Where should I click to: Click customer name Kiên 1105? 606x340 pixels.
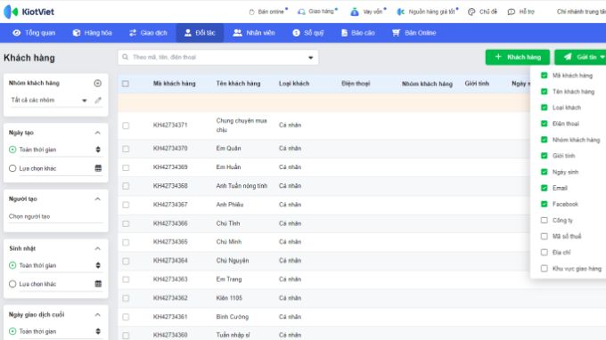[x=229, y=298]
